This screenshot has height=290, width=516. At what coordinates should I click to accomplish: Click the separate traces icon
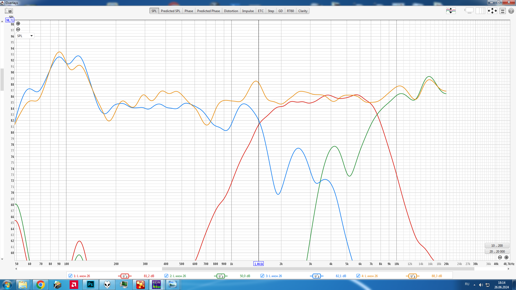coord(451,11)
